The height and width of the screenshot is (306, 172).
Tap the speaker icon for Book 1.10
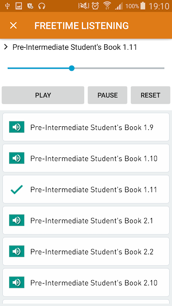(17, 158)
